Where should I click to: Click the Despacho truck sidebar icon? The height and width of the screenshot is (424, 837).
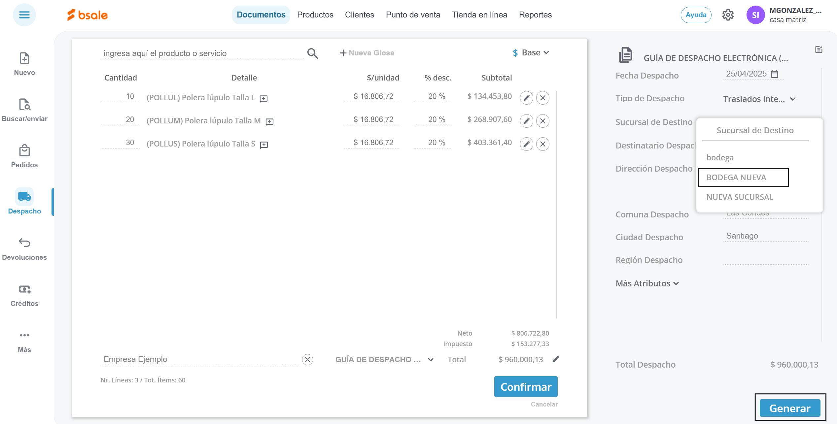point(24,197)
